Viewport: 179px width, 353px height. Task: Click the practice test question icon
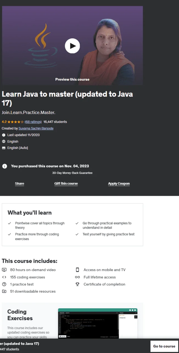click(4, 284)
